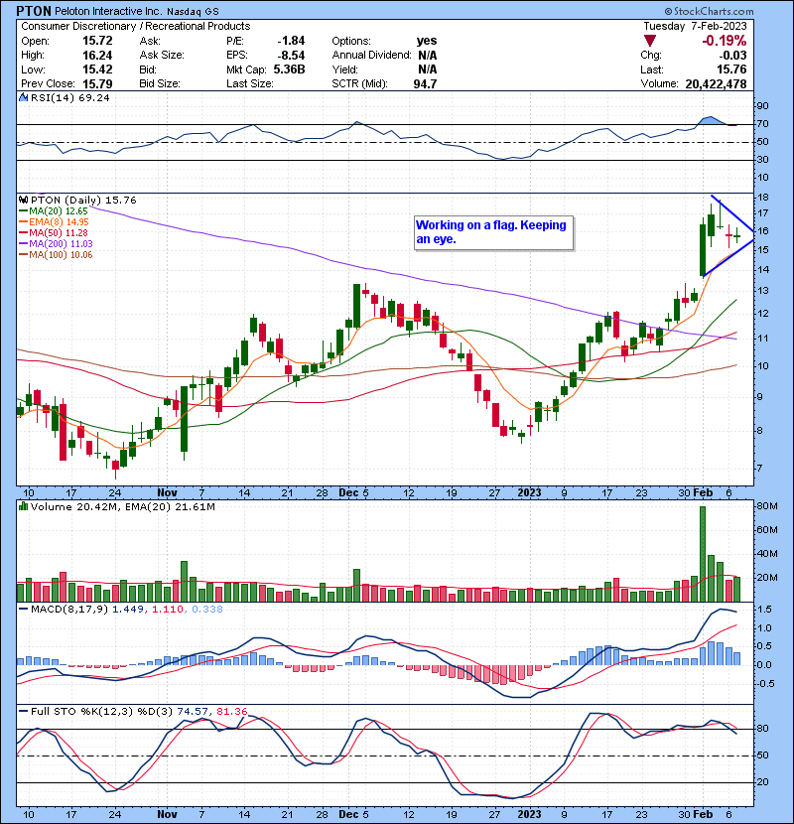
Task: Click the High value 16.24
Action: 97,56
